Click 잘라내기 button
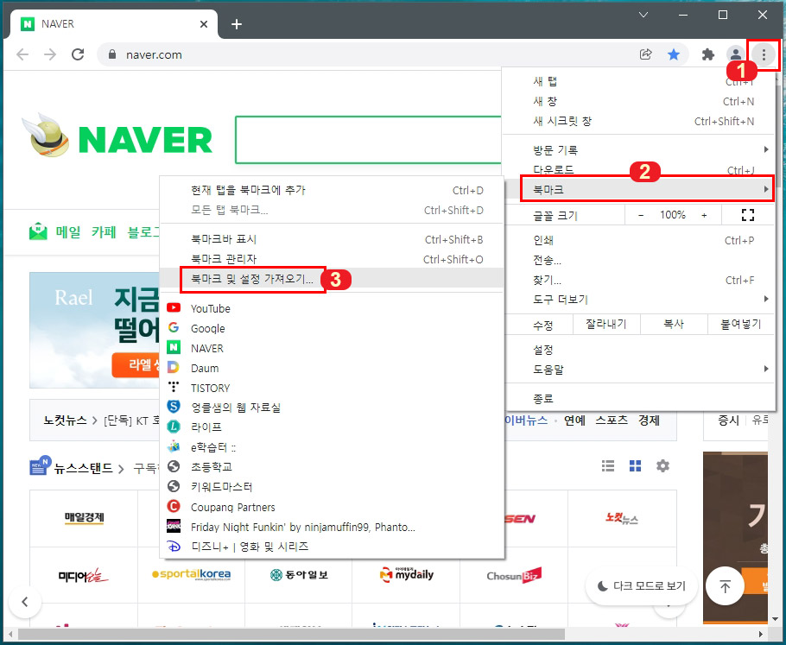 click(606, 324)
